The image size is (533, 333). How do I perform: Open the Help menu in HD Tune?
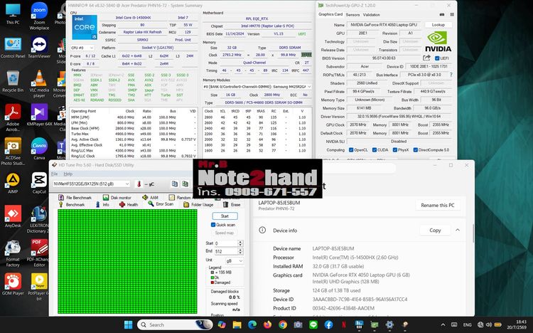coord(68,174)
